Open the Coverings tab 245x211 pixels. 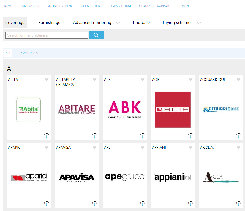click(15, 22)
